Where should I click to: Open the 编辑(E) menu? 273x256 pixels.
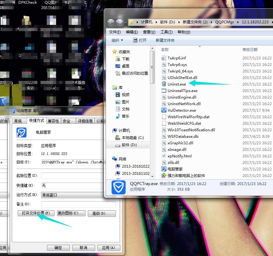[x=132, y=32]
